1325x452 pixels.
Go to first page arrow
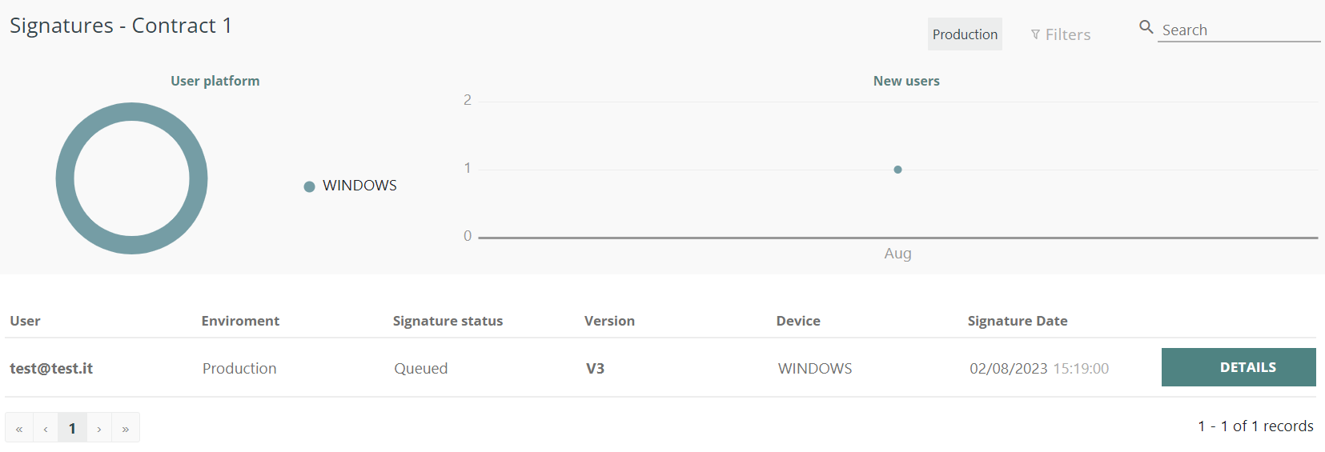[19, 429]
